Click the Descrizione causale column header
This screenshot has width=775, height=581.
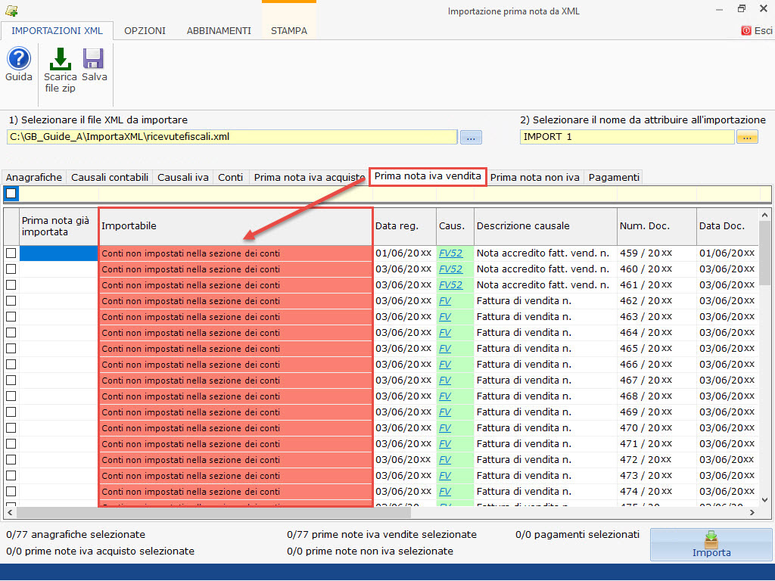[545, 226]
